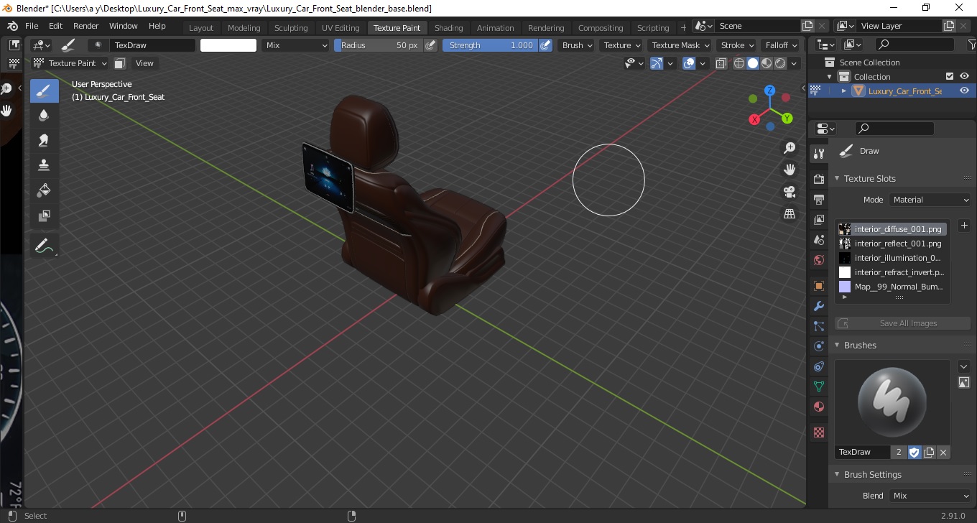977x523 pixels.
Task: Toggle viewport overlays button
Action: (x=689, y=63)
